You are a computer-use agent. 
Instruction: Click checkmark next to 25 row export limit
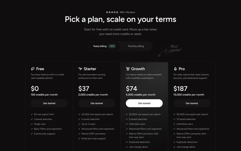32,114
